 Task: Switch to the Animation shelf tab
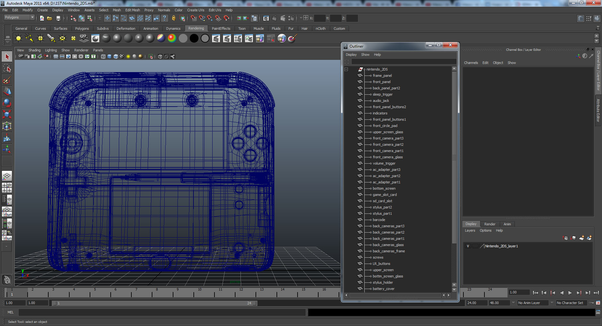coord(150,29)
